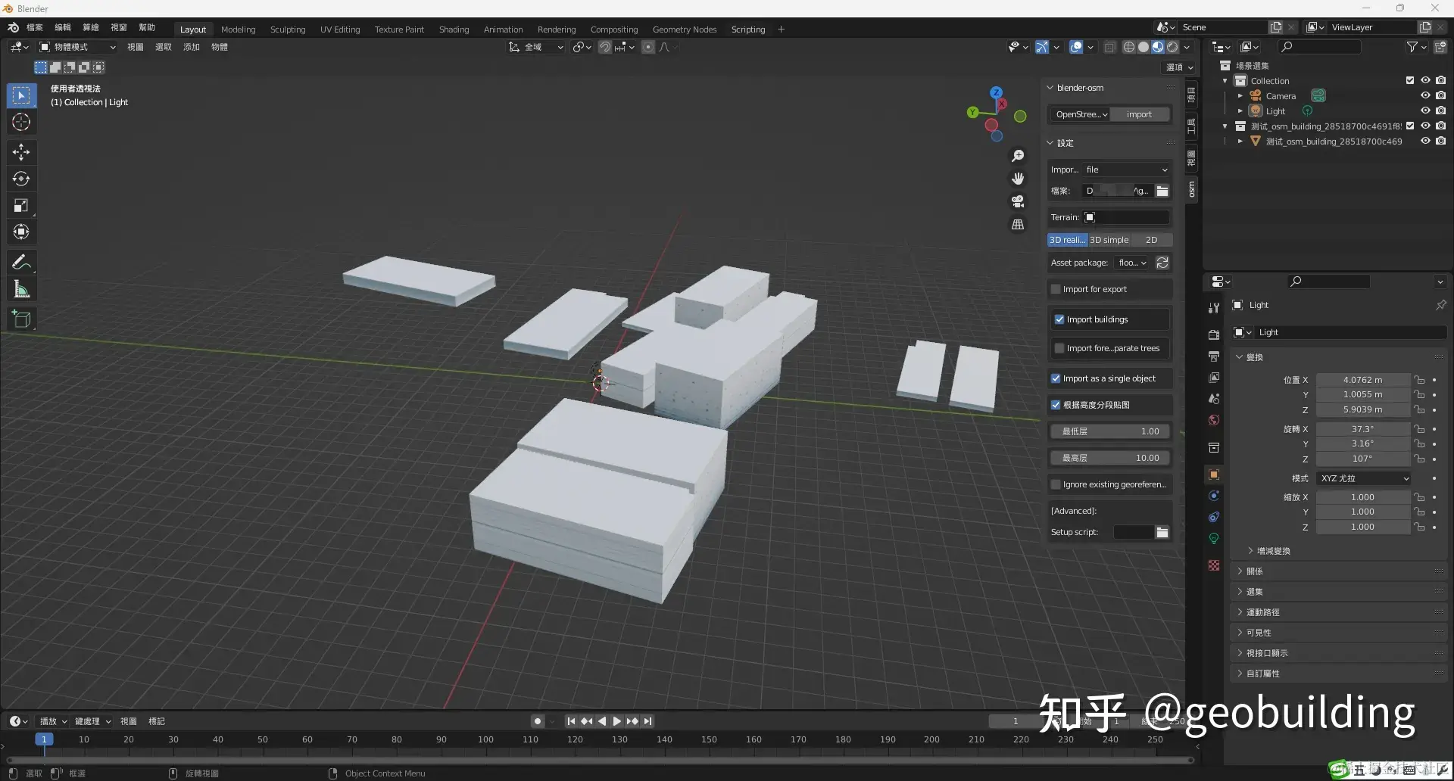
Task: Enable Import for export checkbox
Action: pyautogui.click(x=1056, y=289)
